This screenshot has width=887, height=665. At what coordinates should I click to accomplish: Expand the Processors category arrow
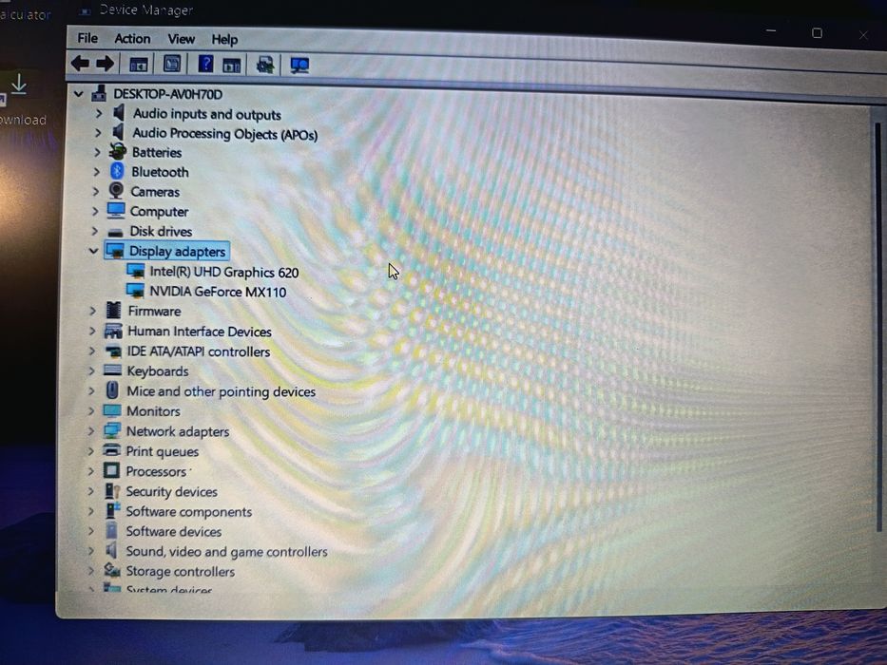pos(90,471)
